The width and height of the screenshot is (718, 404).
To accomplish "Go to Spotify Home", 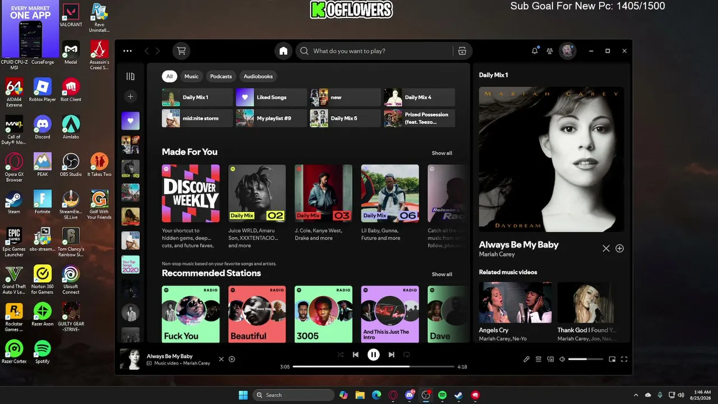I will click(x=283, y=51).
